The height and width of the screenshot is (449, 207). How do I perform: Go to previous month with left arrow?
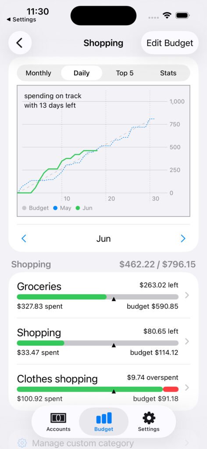[x=24, y=239]
